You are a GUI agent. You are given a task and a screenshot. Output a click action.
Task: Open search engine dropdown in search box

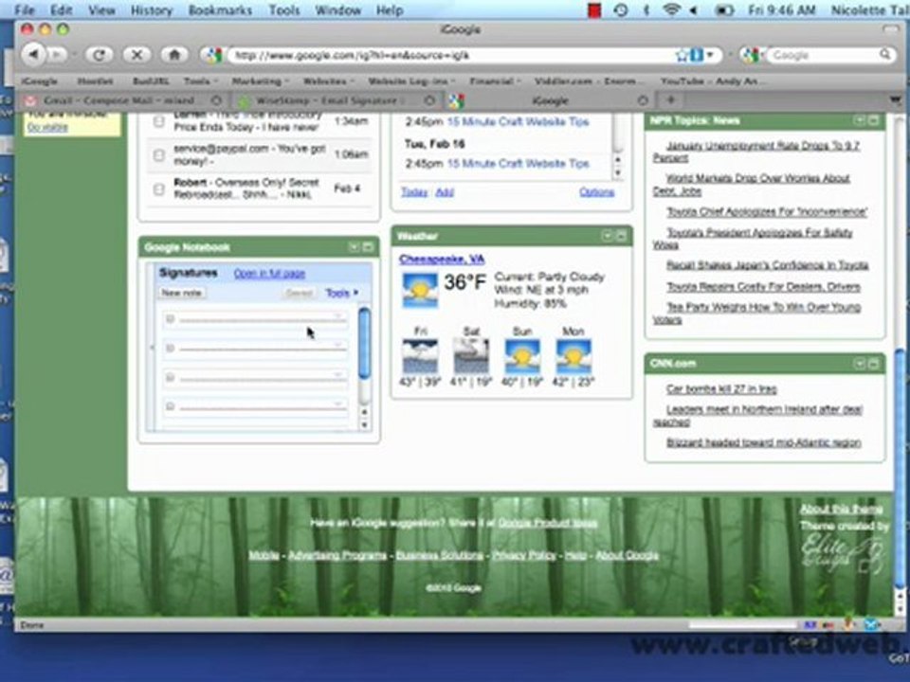click(x=754, y=55)
